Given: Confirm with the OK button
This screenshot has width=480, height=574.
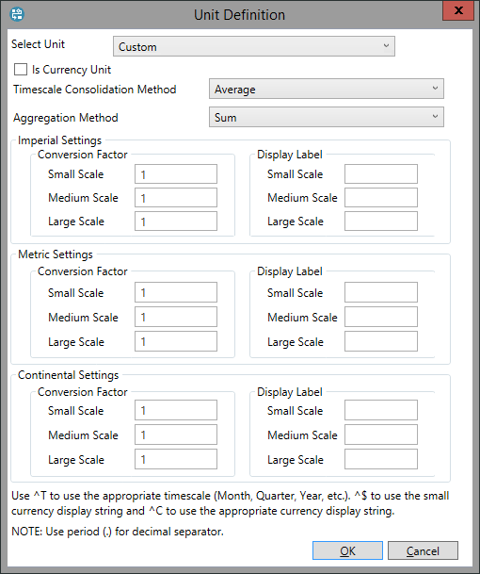Looking at the screenshot, I should 347,550.
